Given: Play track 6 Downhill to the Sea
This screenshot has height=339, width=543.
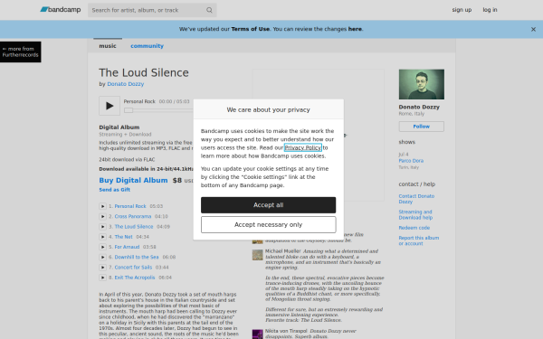Looking at the screenshot, I should point(102,257).
